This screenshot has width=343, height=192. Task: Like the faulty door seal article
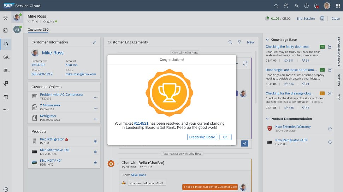coord(286,61)
